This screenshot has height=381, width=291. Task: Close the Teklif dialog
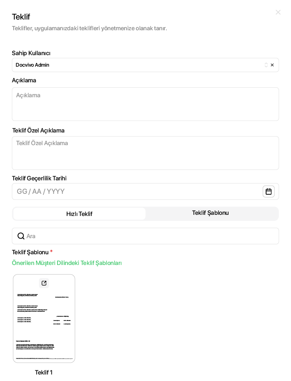(278, 12)
